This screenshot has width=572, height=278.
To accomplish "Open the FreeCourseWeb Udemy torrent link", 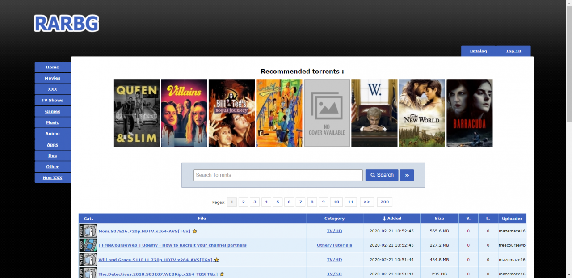I will 172,245.
